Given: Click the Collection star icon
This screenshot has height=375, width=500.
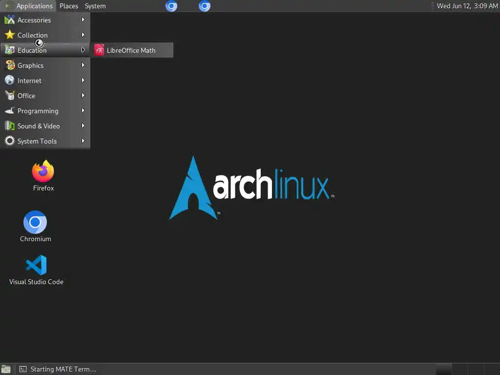Looking at the screenshot, I should pyautogui.click(x=10, y=35).
